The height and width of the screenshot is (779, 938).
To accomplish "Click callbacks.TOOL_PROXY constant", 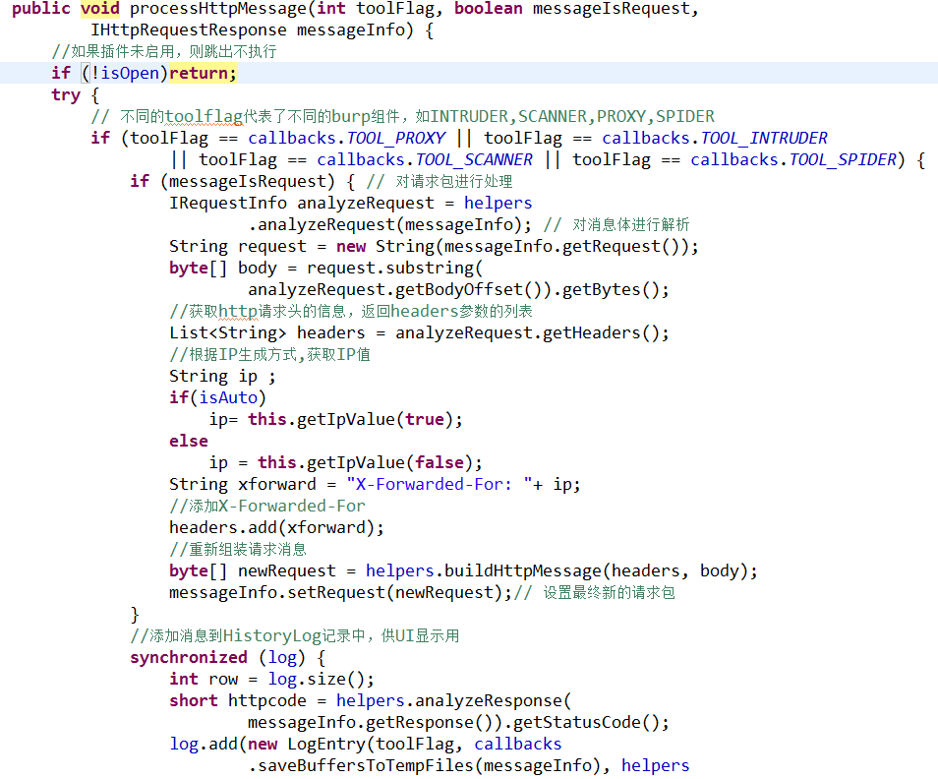I will (x=346, y=139).
